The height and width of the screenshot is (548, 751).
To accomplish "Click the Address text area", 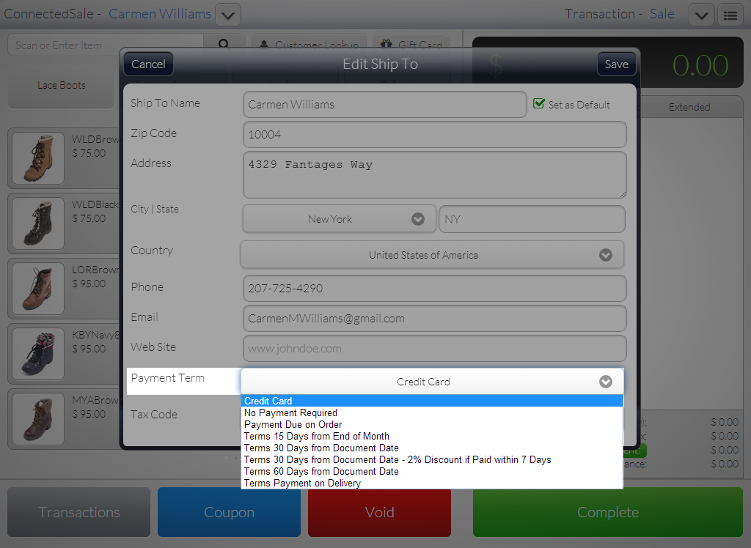I will pos(434,174).
